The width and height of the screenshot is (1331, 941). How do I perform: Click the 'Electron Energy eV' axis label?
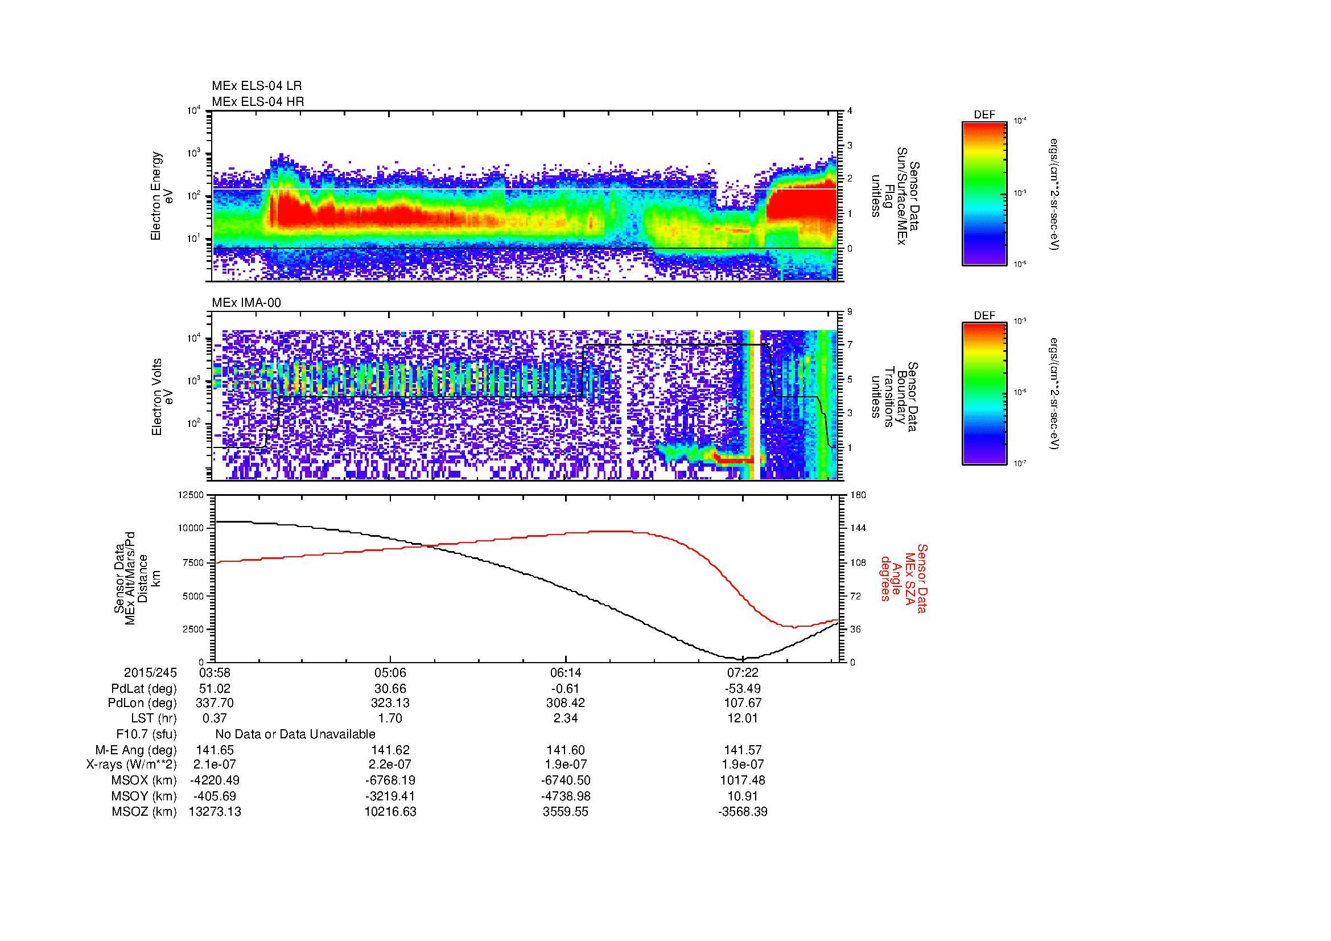pyautogui.click(x=162, y=196)
